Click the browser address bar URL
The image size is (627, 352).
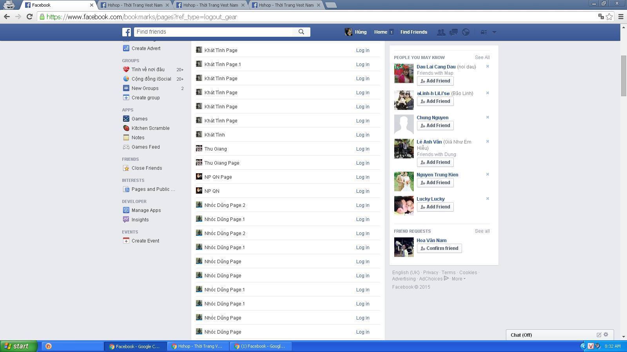[141, 17]
